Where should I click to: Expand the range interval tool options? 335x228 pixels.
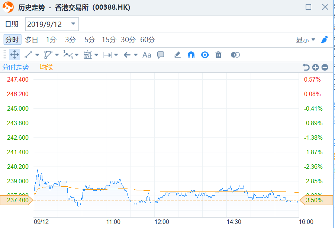[x=116, y=55]
